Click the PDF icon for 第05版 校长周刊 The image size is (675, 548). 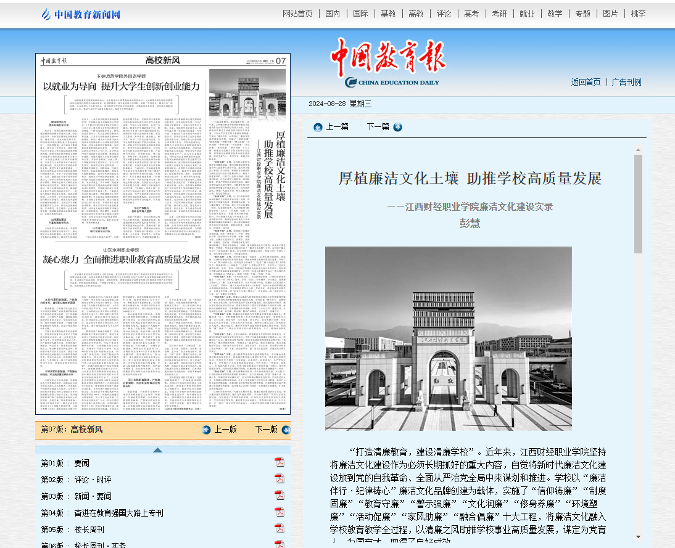pyautogui.click(x=280, y=529)
